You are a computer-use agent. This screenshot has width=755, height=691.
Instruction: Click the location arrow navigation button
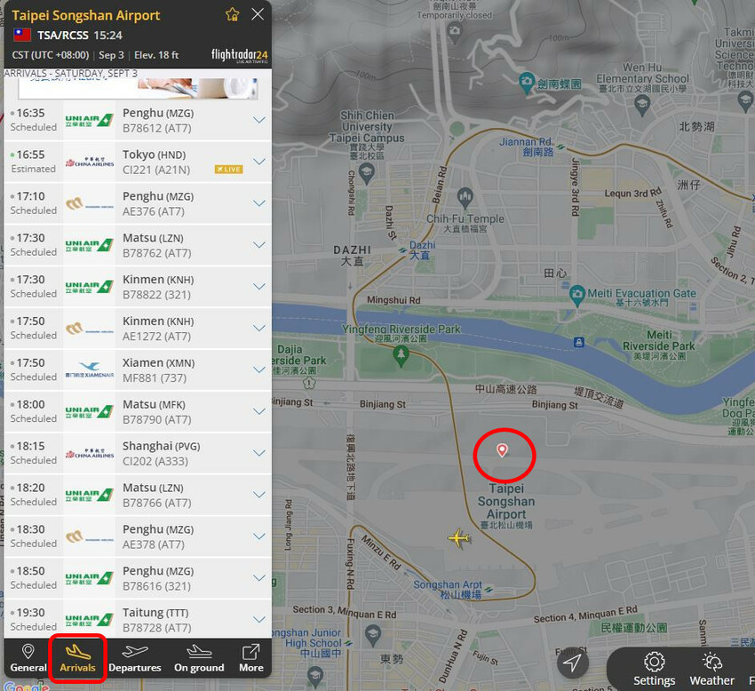point(573,663)
